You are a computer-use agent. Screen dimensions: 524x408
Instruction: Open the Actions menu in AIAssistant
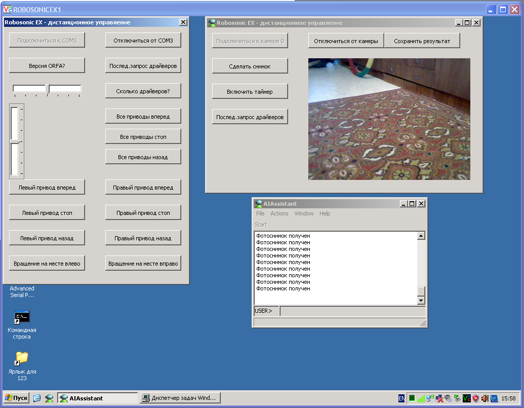point(279,213)
